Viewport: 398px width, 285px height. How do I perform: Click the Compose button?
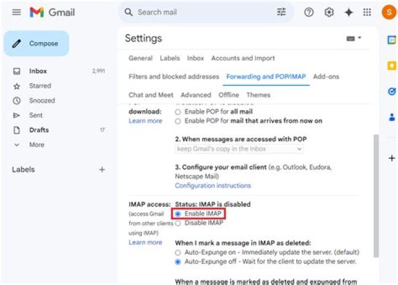click(x=36, y=44)
